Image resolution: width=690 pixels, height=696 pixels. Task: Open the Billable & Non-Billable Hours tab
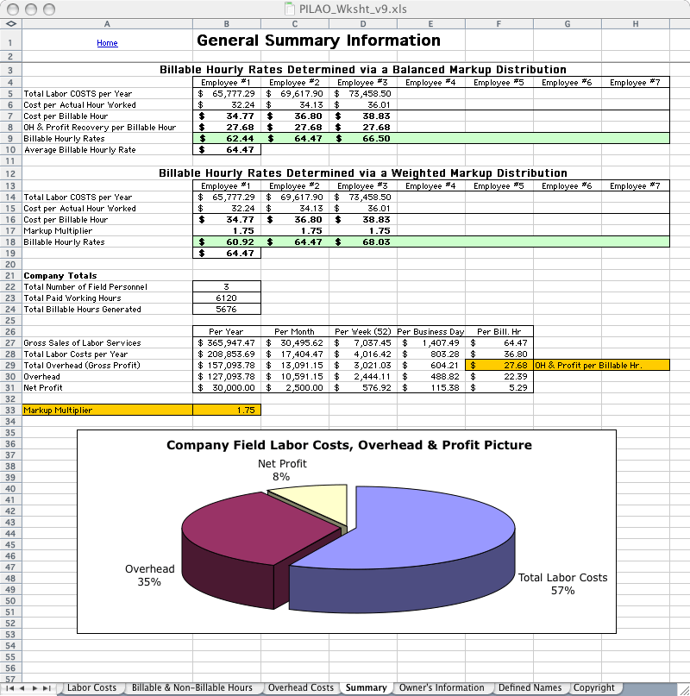tap(191, 687)
